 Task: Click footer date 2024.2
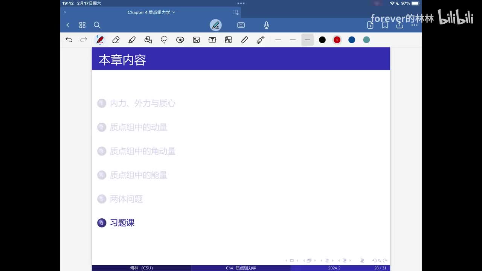(334, 268)
